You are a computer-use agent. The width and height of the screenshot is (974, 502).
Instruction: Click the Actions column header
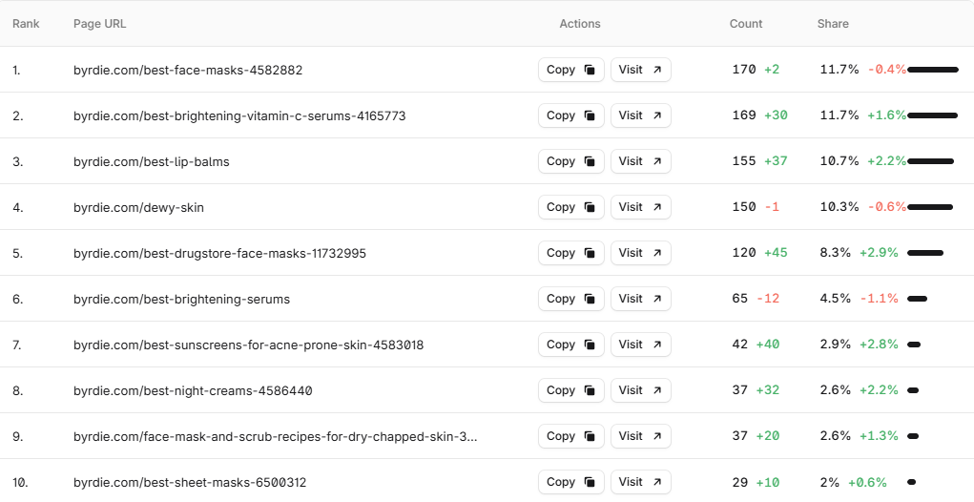580,24
